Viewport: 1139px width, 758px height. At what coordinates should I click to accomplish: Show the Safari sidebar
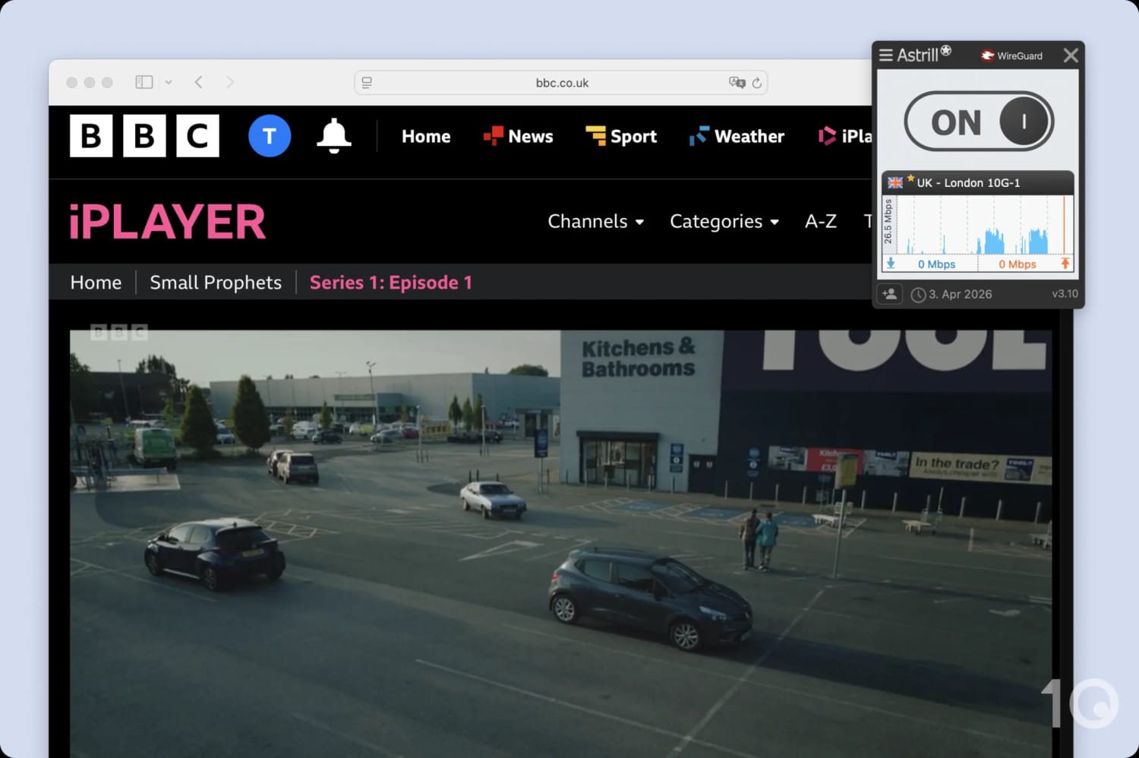coord(144,81)
